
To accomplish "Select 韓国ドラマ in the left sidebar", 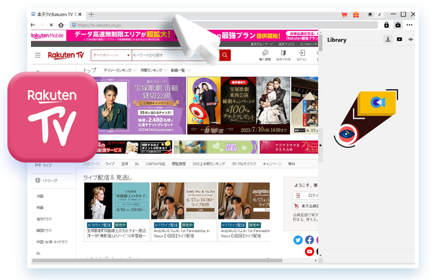I will 44,231.
